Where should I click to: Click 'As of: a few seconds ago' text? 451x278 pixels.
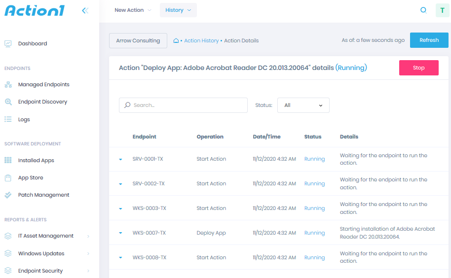373,40
